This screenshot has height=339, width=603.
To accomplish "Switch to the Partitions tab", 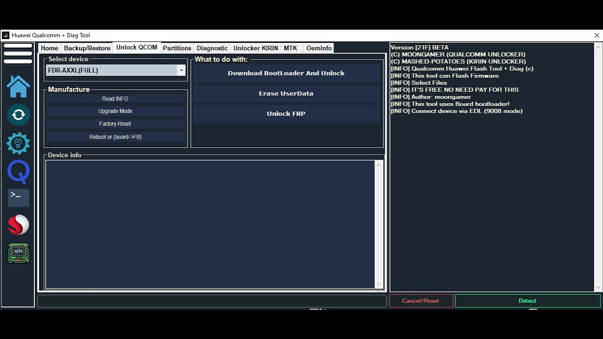I will 177,48.
